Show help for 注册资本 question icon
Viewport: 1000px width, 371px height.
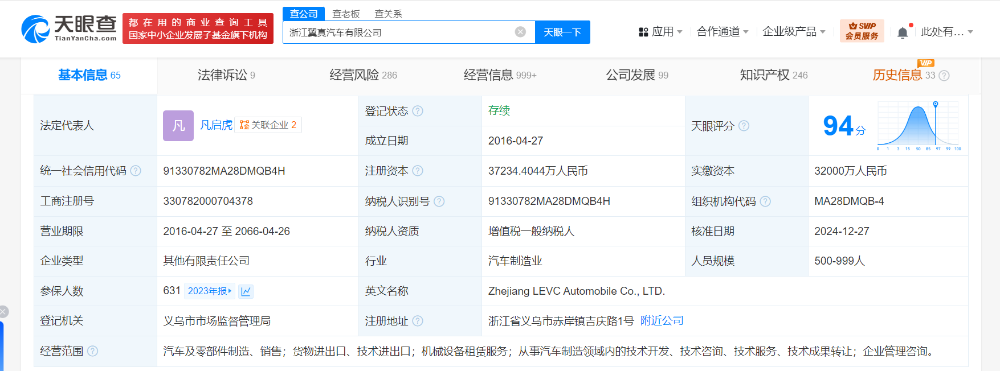click(x=418, y=171)
